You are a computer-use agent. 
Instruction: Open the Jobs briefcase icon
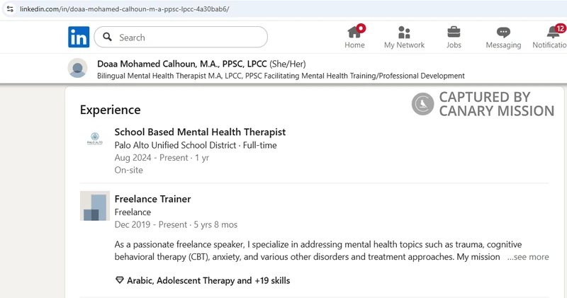tap(454, 32)
